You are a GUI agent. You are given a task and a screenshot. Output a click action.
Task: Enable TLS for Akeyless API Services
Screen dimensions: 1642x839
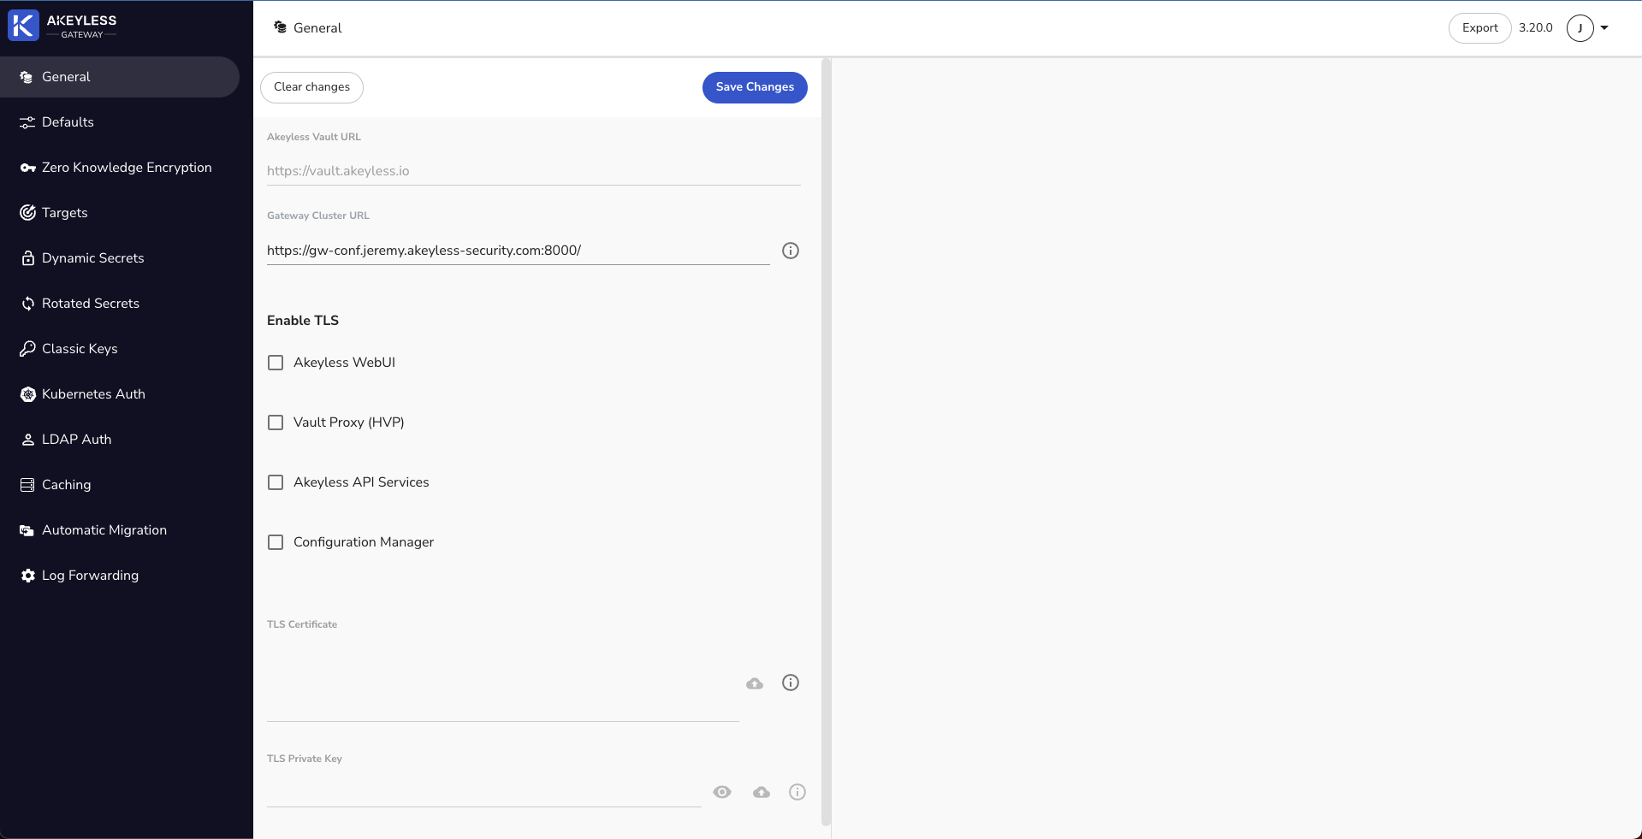click(276, 482)
